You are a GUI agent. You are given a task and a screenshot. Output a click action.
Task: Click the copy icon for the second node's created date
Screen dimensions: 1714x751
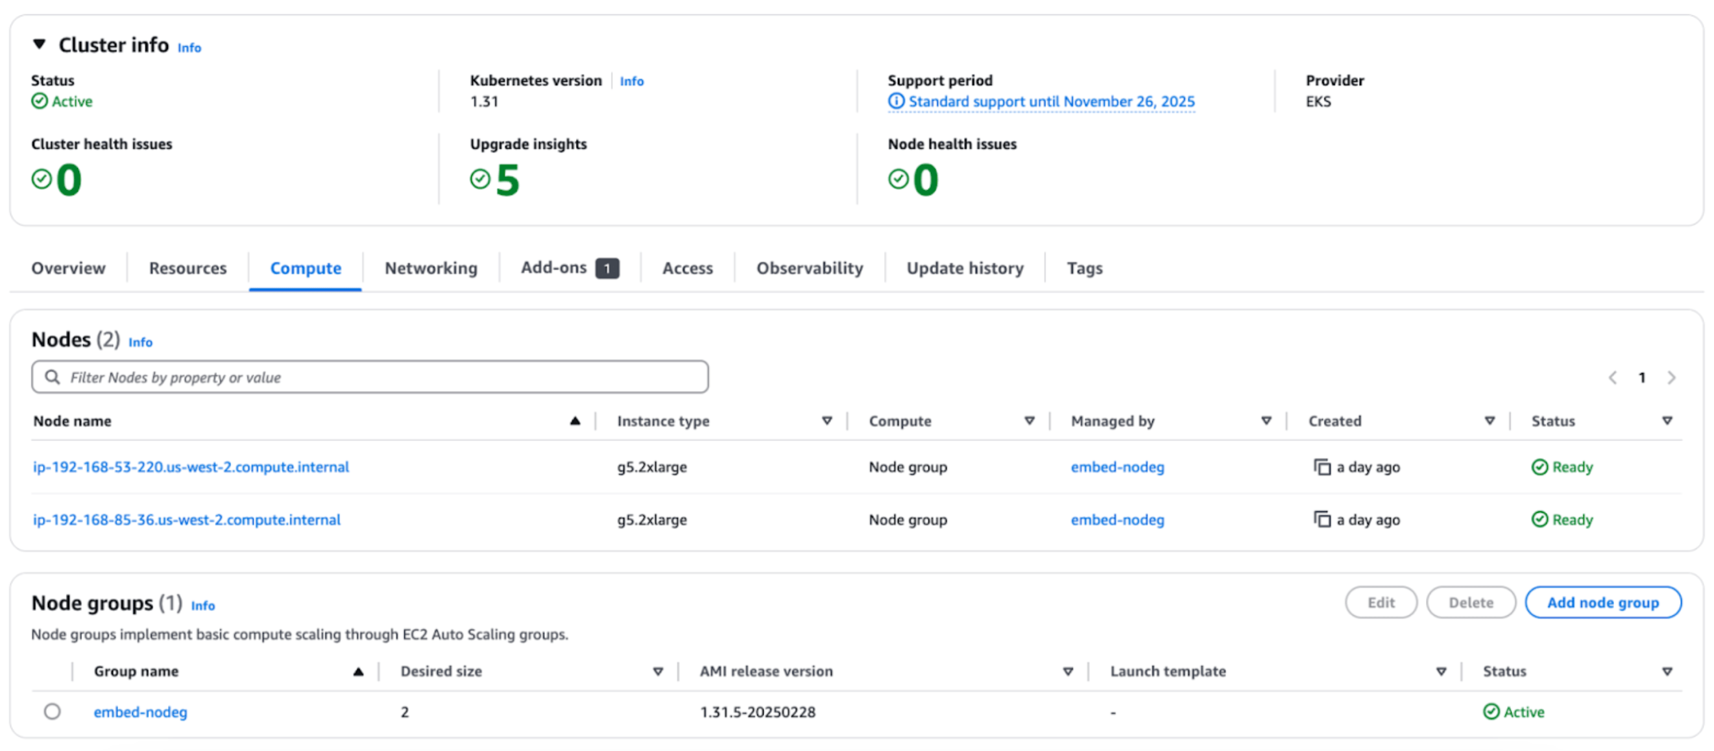coord(1322,519)
